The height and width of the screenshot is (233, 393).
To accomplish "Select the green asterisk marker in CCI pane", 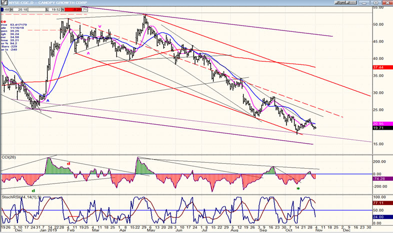I will tap(298, 189).
